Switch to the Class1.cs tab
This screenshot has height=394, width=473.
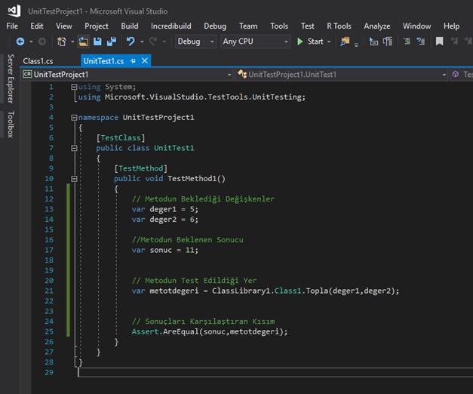[x=38, y=60]
